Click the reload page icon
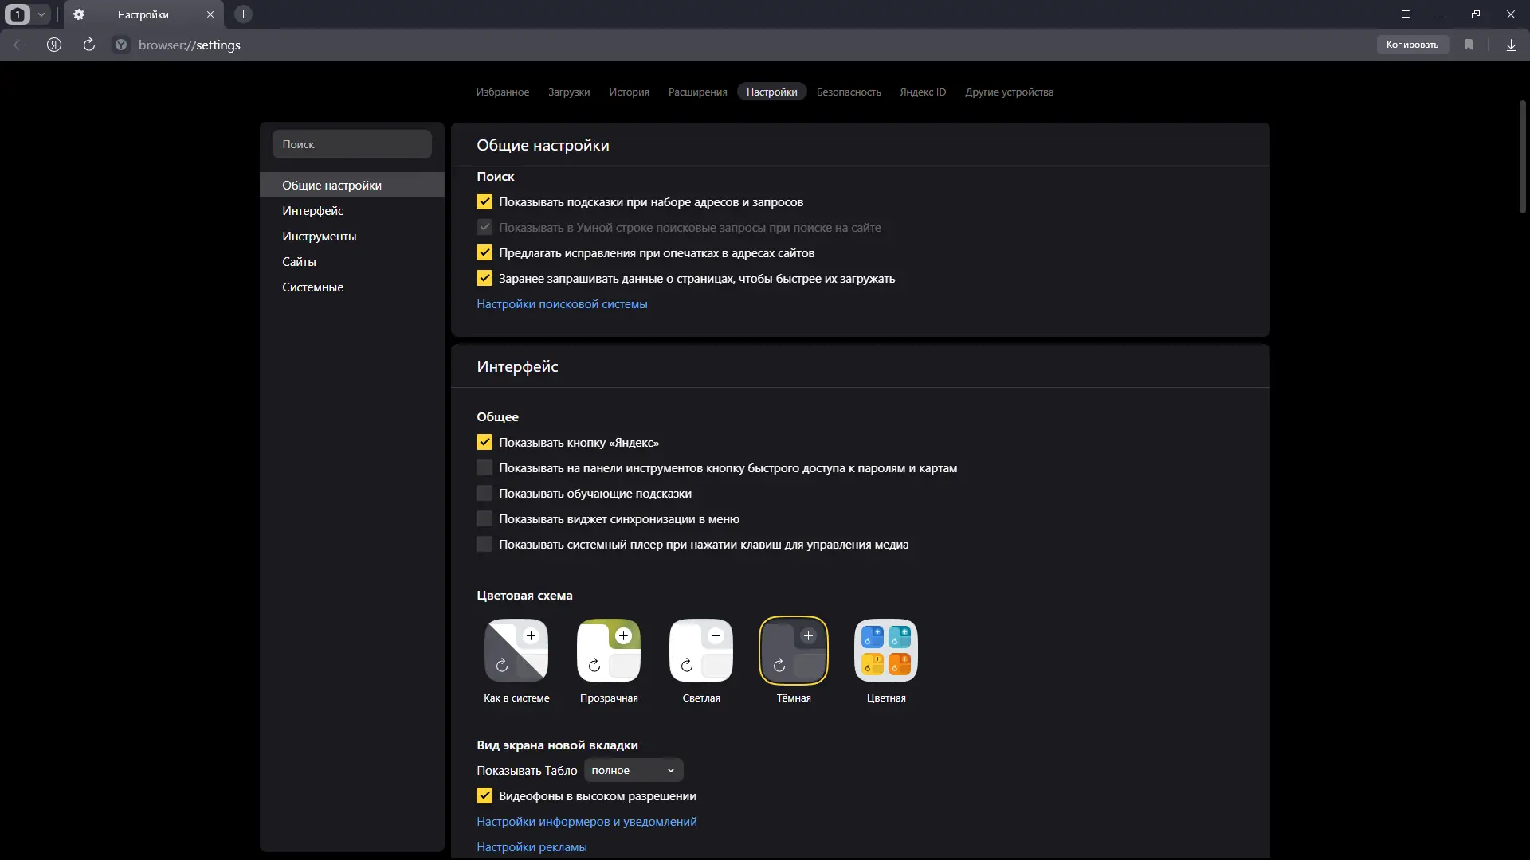This screenshot has height=860, width=1530. tap(89, 45)
